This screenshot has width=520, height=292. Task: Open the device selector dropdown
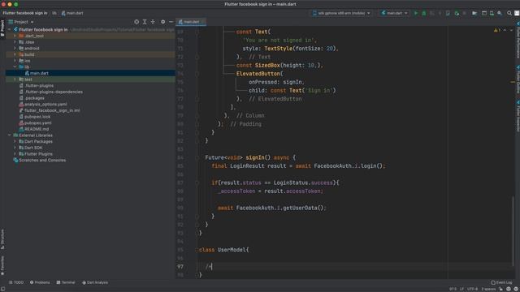click(341, 13)
